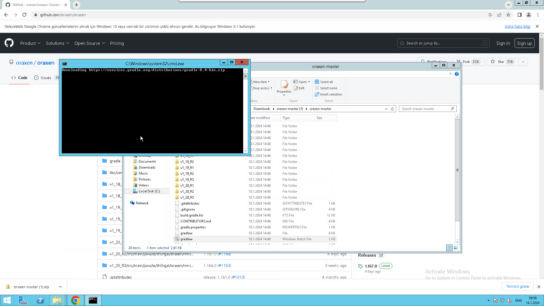Expand Solutions menu on GitHub
The width and height of the screenshot is (544, 306).
58,43
